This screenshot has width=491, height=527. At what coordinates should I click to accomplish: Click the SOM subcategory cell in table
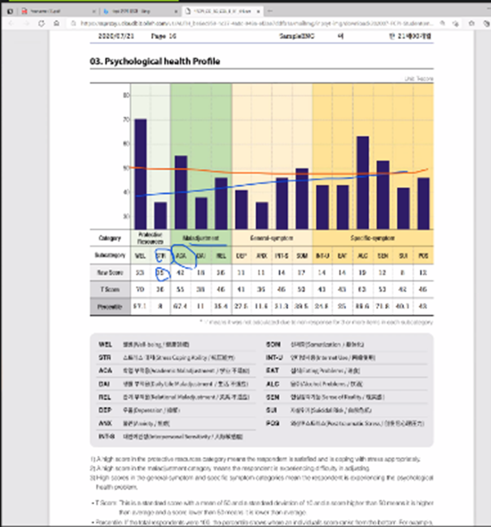click(302, 256)
